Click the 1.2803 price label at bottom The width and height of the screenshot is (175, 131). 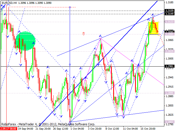click(x=169, y=122)
